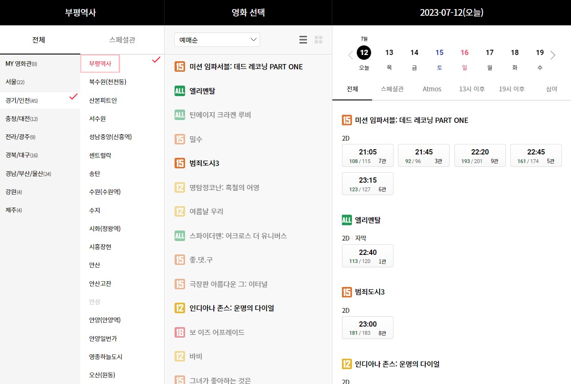
Task: Open MY 영화관 region
Action: click(x=40, y=64)
